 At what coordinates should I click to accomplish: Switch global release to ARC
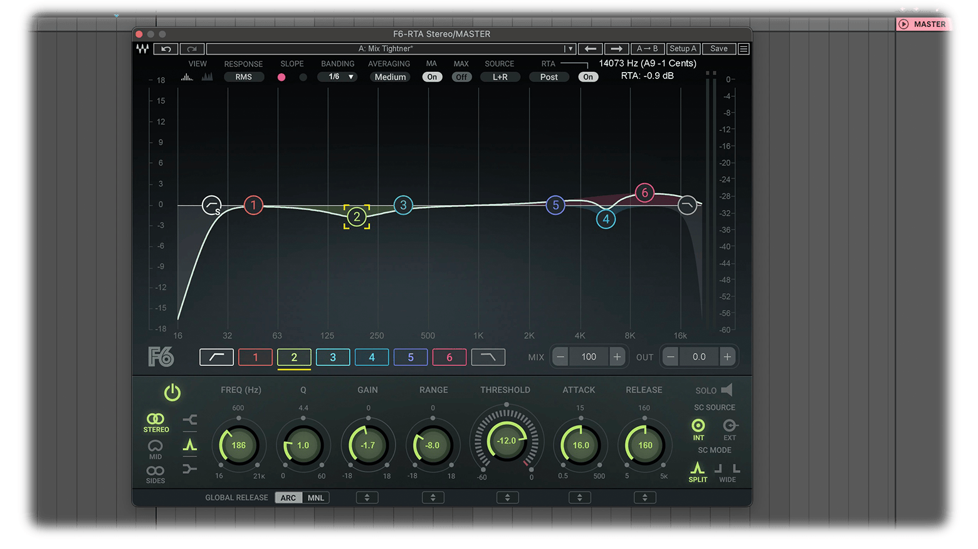(x=288, y=498)
